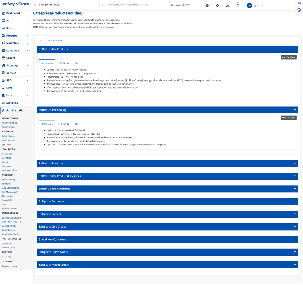303x285 pixels.
Task: Open the sitemap hierarchy icon
Action: (228, 5)
